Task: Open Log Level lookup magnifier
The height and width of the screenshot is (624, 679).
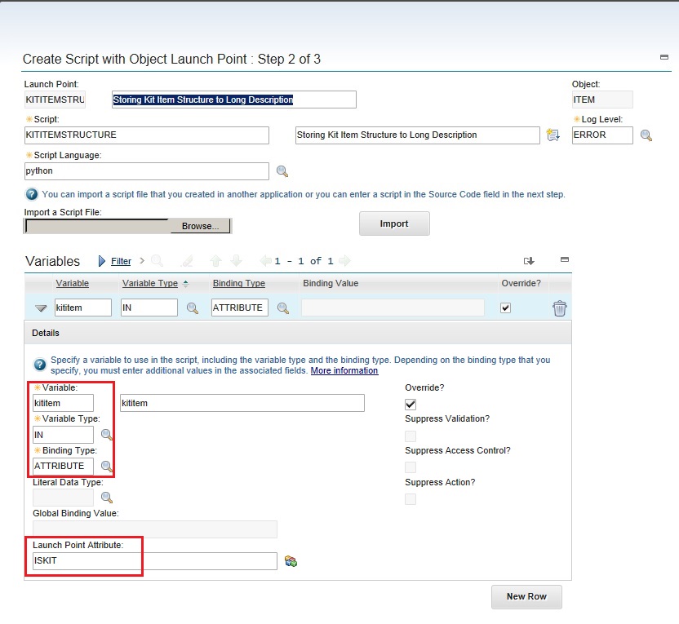Action: tap(646, 135)
